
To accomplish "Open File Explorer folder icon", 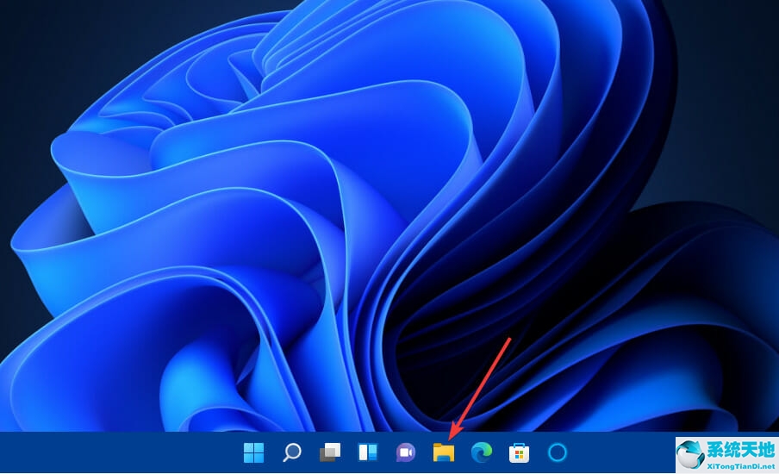I will pyautogui.click(x=444, y=452).
